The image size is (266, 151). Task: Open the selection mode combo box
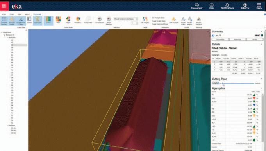tap(126, 19)
